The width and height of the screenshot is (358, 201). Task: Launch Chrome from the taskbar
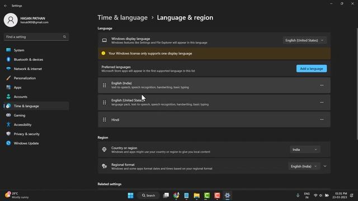(176, 195)
